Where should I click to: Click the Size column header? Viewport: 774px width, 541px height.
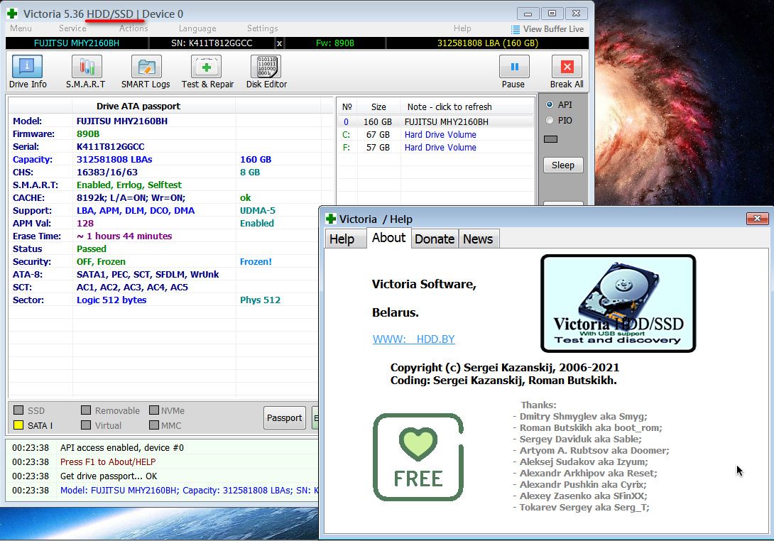point(378,107)
